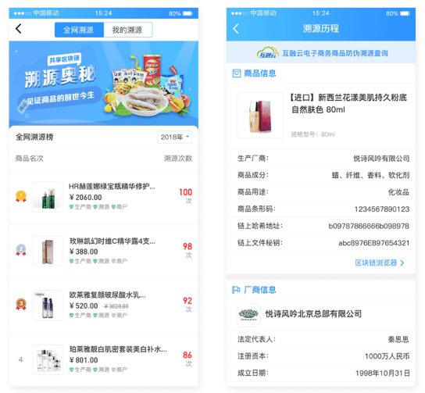425x393 pixels.
Task: Select the 玫琳凯幻时维C精华露4支 product title
Action: 112,241
